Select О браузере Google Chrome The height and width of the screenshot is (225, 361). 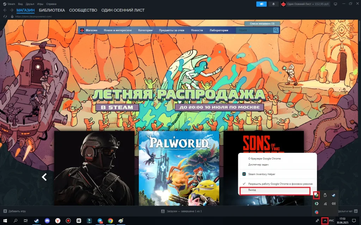coord(264,159)
